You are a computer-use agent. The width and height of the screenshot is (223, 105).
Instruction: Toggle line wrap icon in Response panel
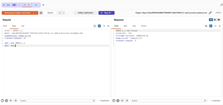pos(211,26)
